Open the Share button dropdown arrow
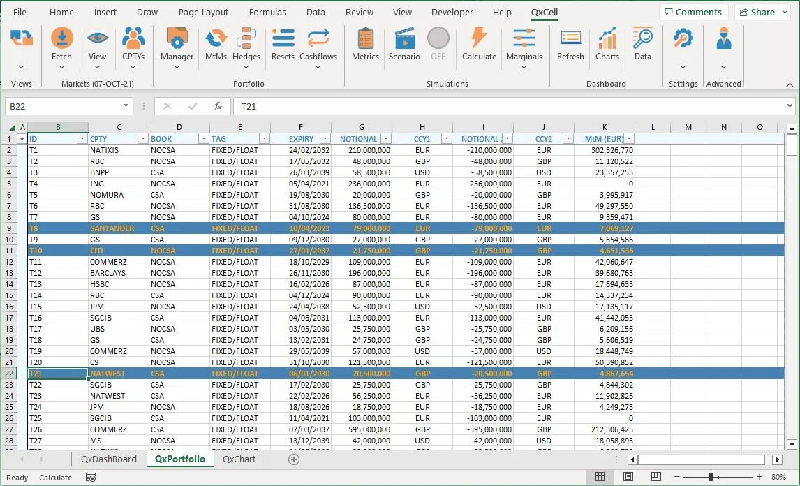Viewport: 800px width, 486px height. (x=785, y=13)
